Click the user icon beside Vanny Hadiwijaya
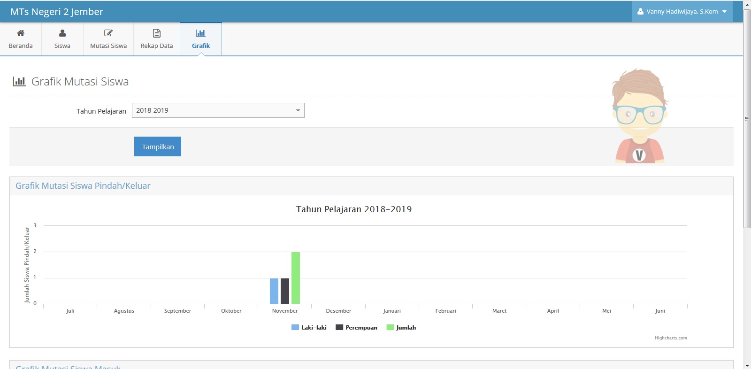 tap(640, 11)
